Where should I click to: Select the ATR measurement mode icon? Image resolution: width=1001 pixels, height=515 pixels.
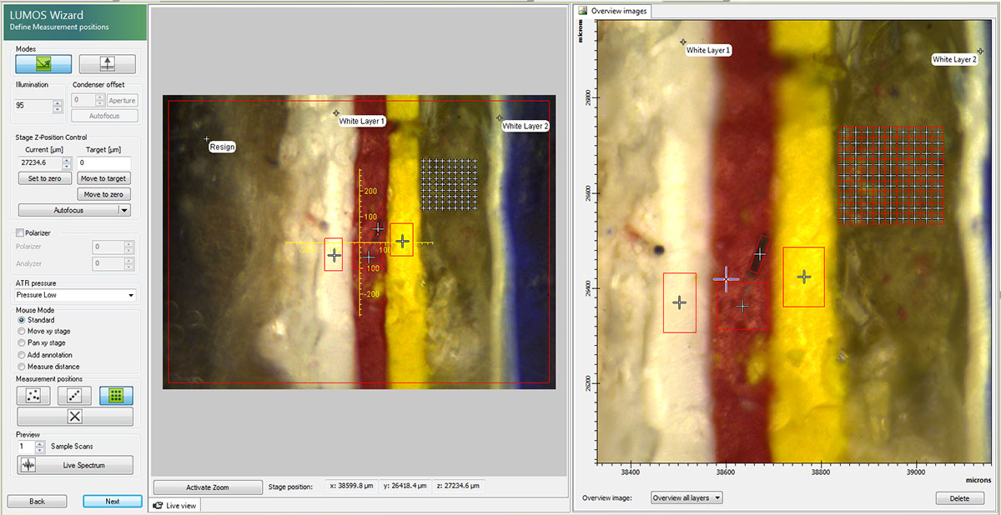tap(44, 64)
